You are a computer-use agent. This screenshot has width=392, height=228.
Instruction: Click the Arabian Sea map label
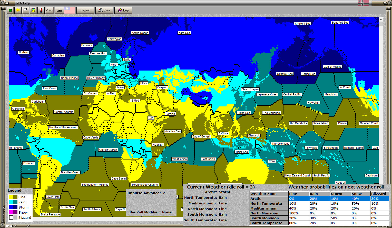pyautogui.click(x=173, y=131)
